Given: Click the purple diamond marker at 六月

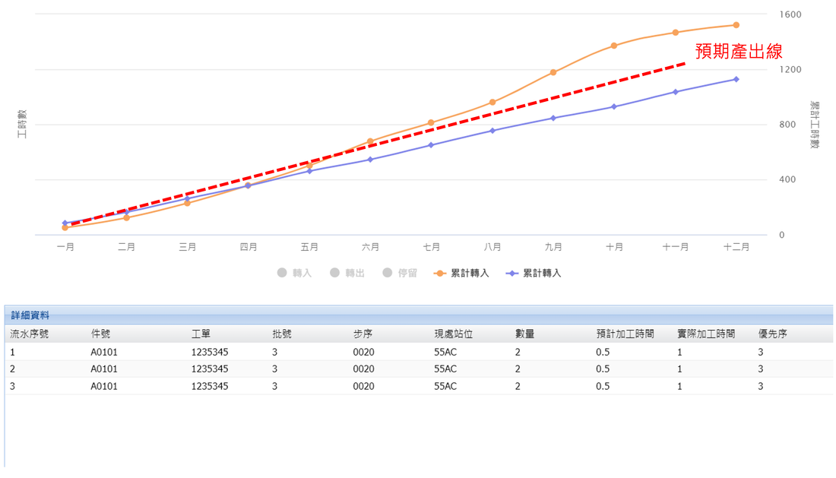Looking at the screenshot, I should click(x=370, y=160).
